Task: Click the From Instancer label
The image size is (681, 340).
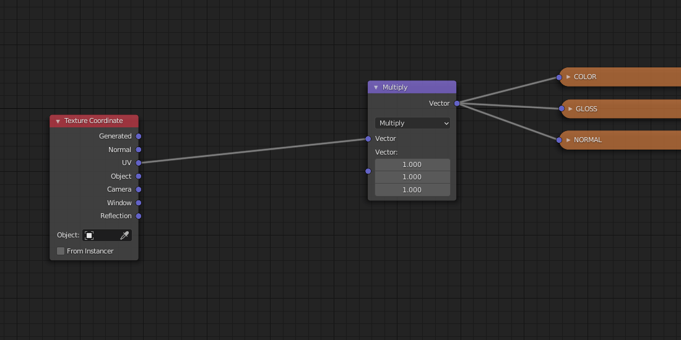Action: [90, 251]
